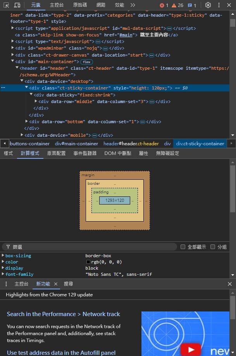Click ellipsis of data-row middle div
The height and width of the screenshot is (356, 236).
point(152,102)
